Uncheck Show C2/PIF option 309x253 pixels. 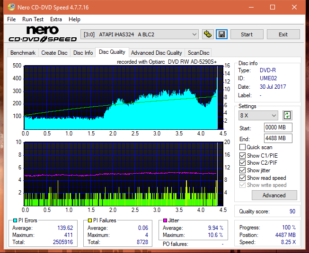[x=242, y=163]
